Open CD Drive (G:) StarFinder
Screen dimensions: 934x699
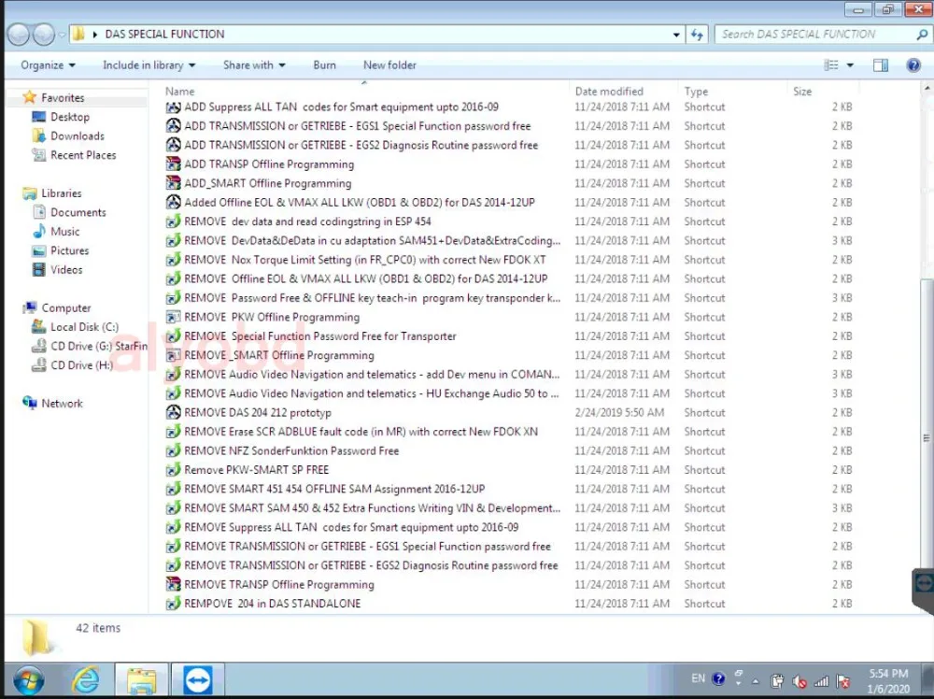99,346
